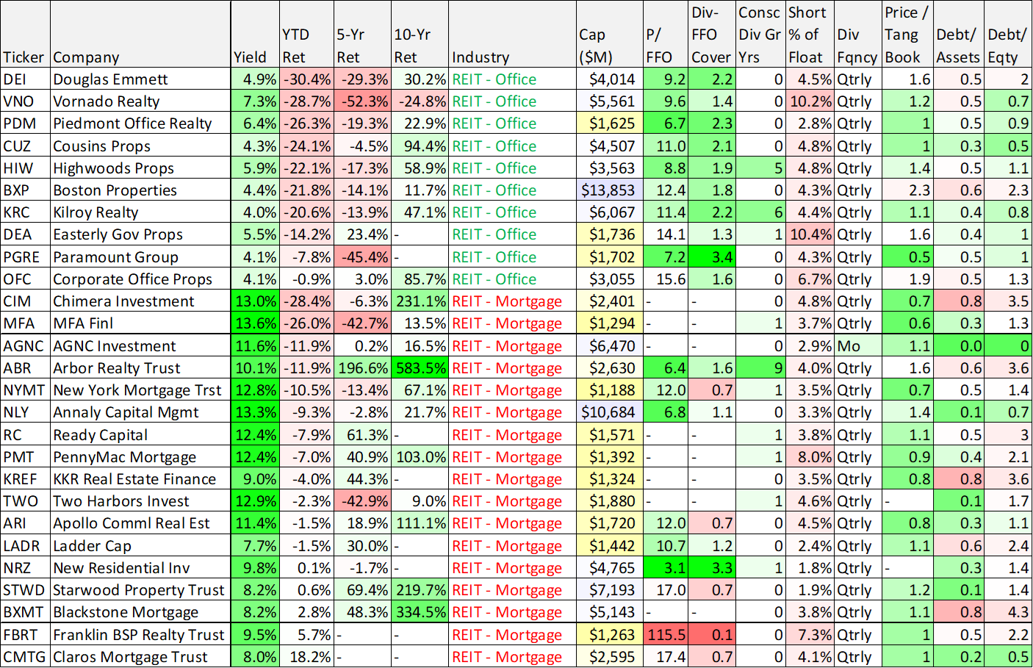Select Easterly Gov Props short float 10.4%

point(810,234)
